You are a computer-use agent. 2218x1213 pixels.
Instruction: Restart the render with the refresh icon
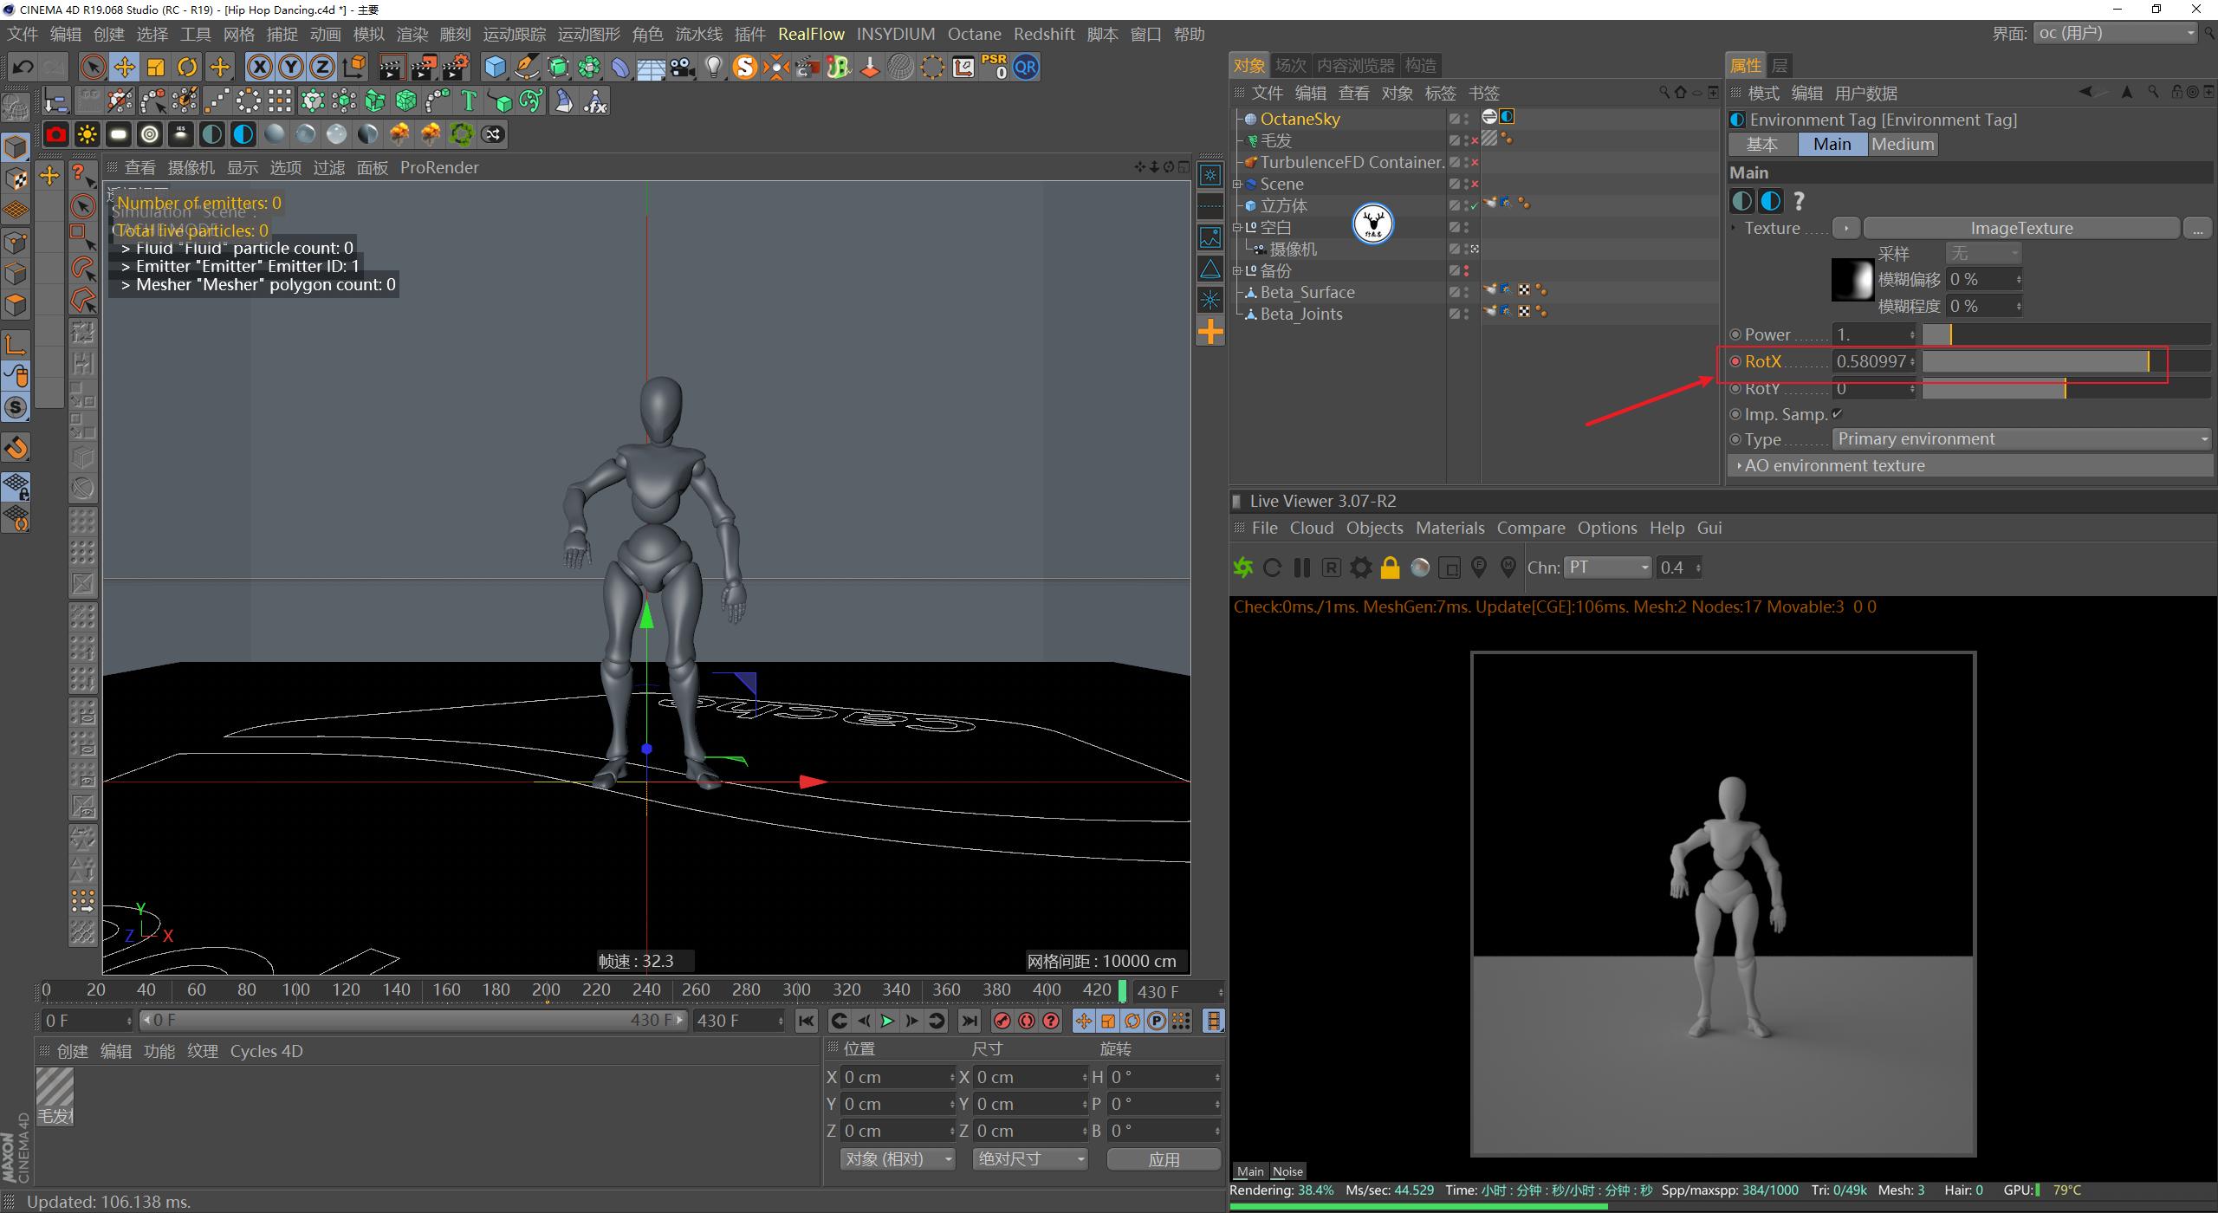(1273, 568)
